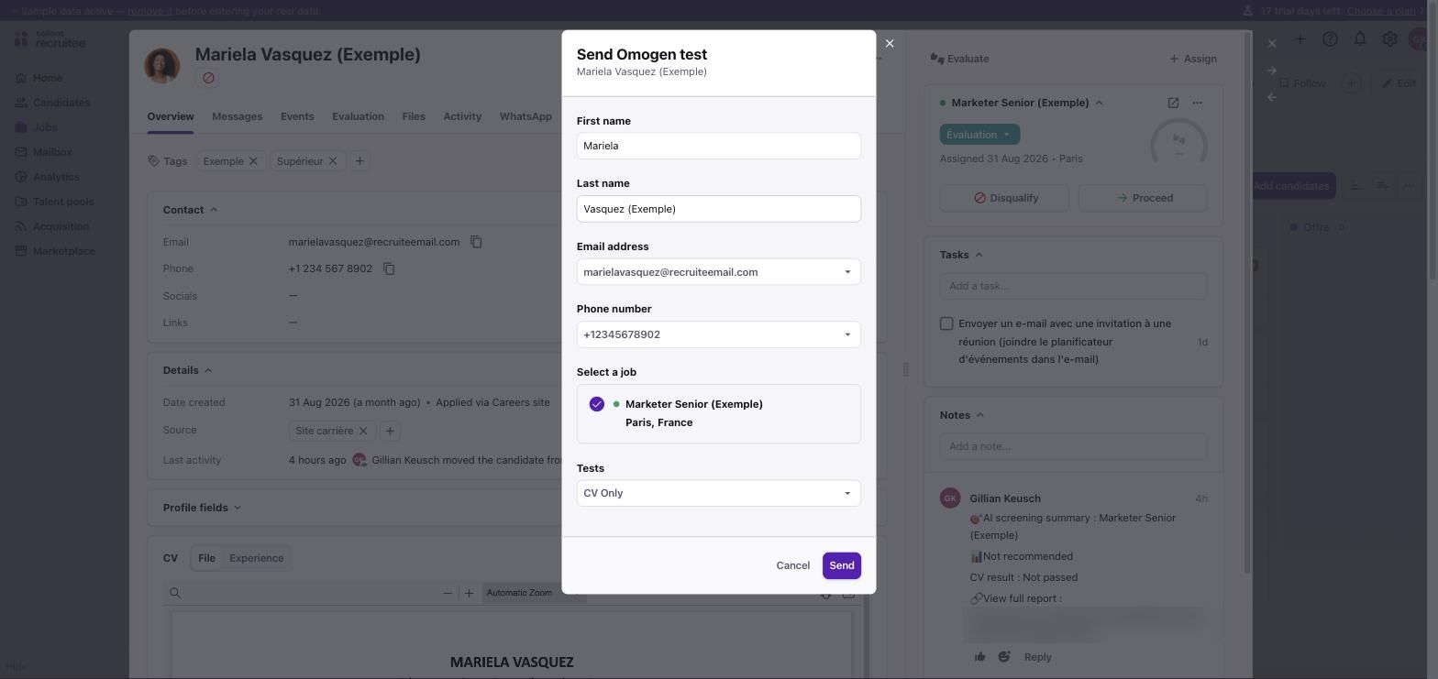Switch CV view to Experience
The image size is (1438, 679).
256,558
